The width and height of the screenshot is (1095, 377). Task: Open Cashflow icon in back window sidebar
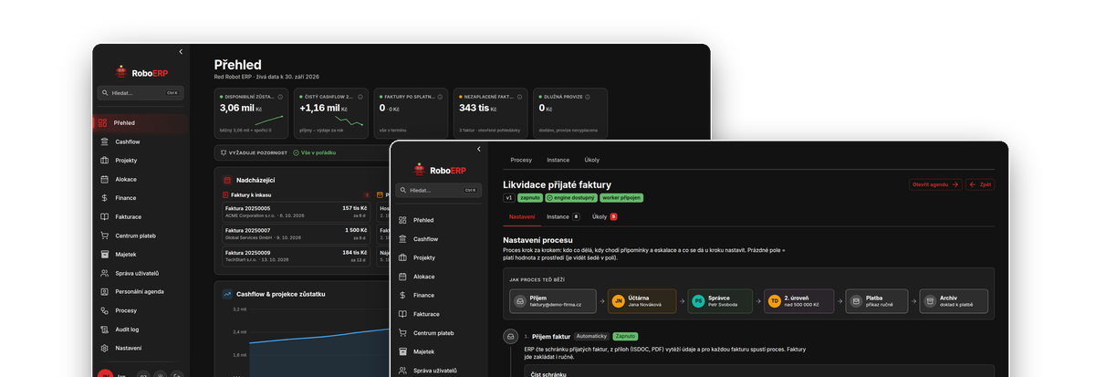click(104, 141)
